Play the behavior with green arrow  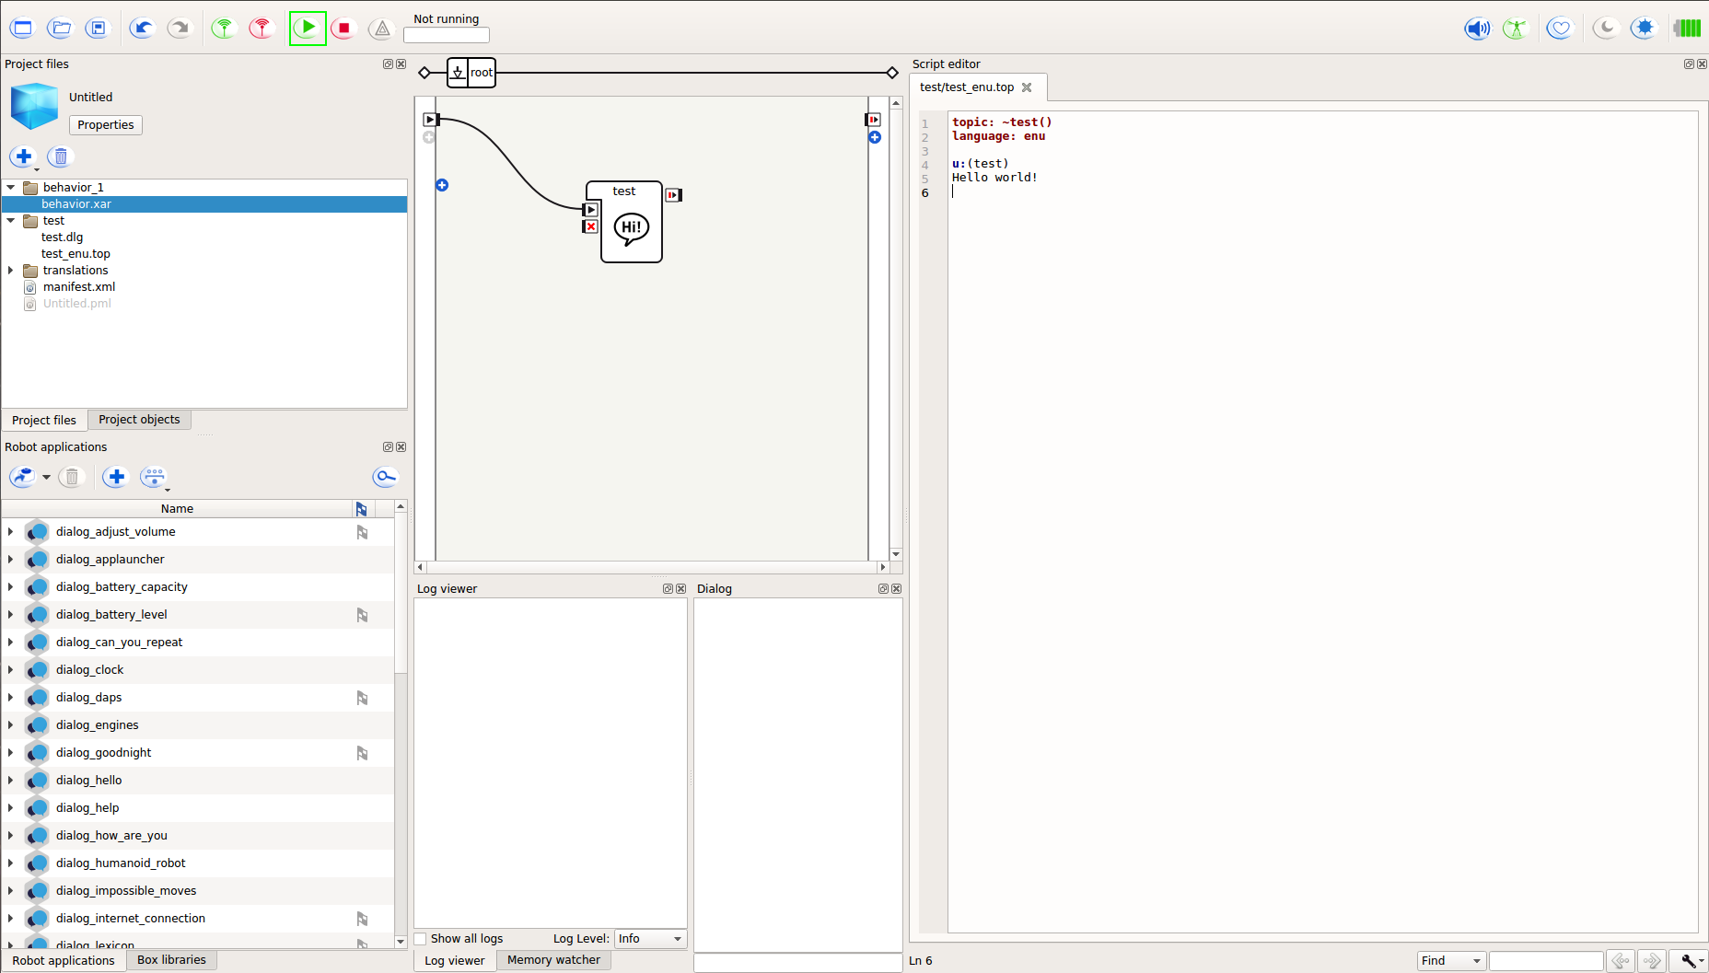[308, 29]
